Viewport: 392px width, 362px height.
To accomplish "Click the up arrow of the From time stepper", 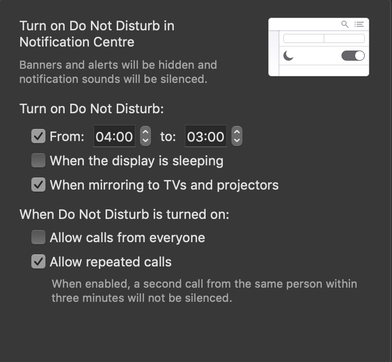I will tap(145, 131).
